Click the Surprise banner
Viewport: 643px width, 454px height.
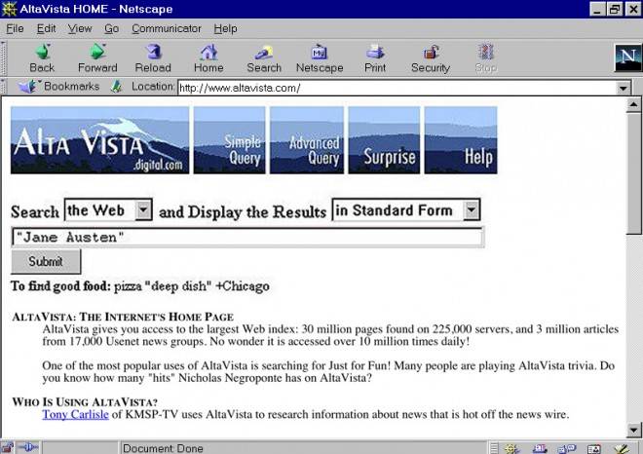click(384, 140)
